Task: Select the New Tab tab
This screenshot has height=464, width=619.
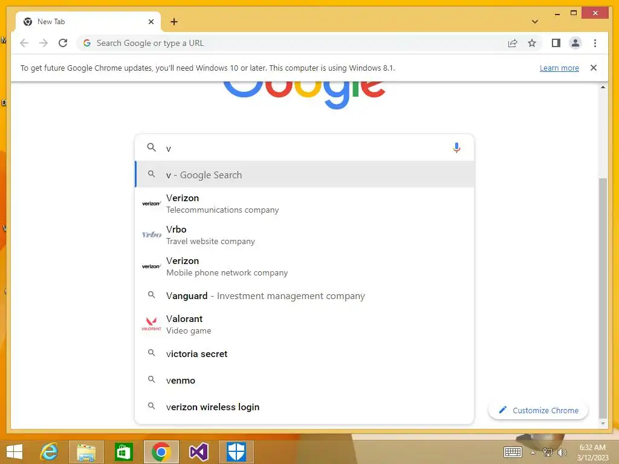Action: coord(88,22)
